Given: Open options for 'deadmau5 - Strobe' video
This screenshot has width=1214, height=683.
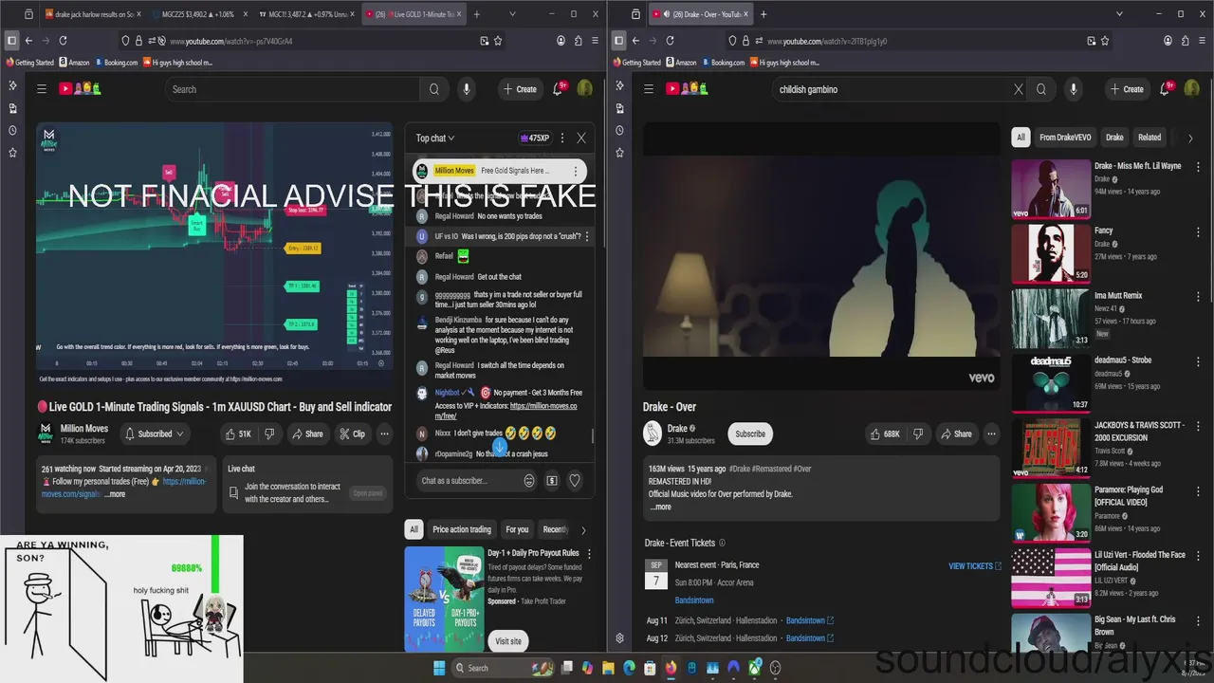Looking at the screenshot, I should tap(1198, 361).
